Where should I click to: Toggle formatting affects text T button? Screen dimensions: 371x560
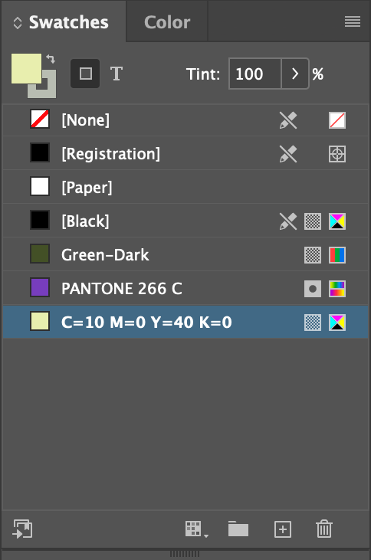(117, 74)
